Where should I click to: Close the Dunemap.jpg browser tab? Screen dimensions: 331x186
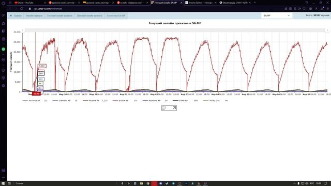[x=250, y=3]
